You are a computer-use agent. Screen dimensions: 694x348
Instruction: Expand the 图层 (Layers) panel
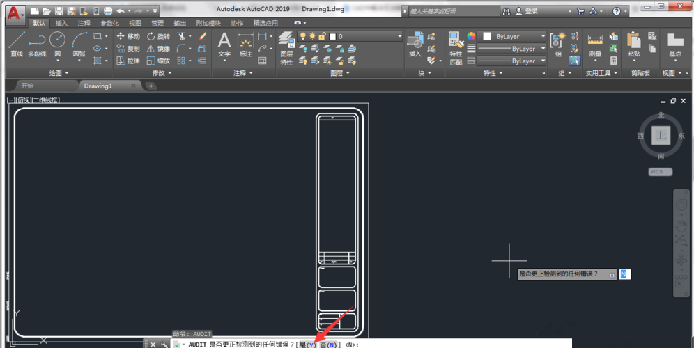pyautogui.click(x=340, y=73)
